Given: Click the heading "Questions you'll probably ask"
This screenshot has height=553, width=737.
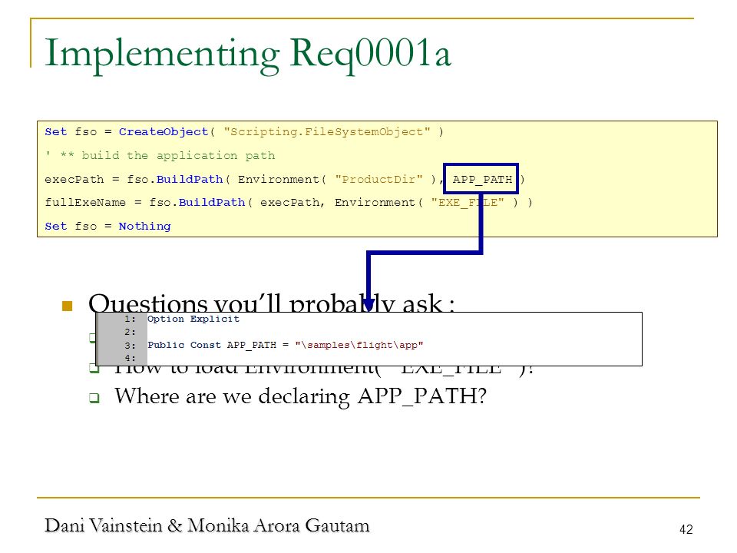Looking at the screenshot, I should tap(271, 303).
